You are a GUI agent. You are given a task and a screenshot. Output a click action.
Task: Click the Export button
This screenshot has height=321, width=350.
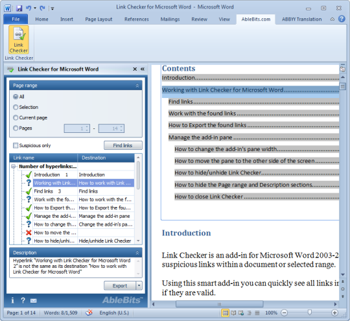click(x=120, y=285)
